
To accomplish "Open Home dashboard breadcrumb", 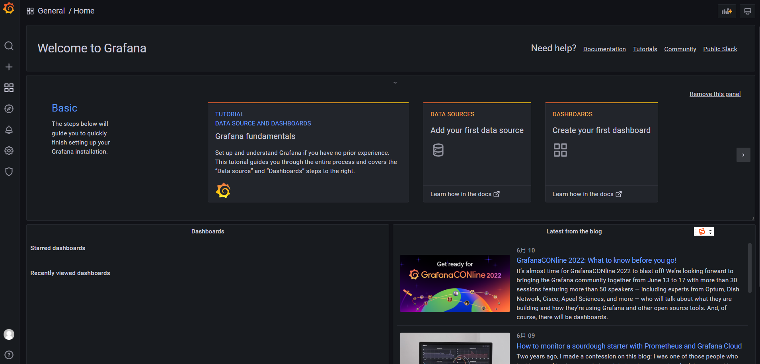I will (84, 11).
